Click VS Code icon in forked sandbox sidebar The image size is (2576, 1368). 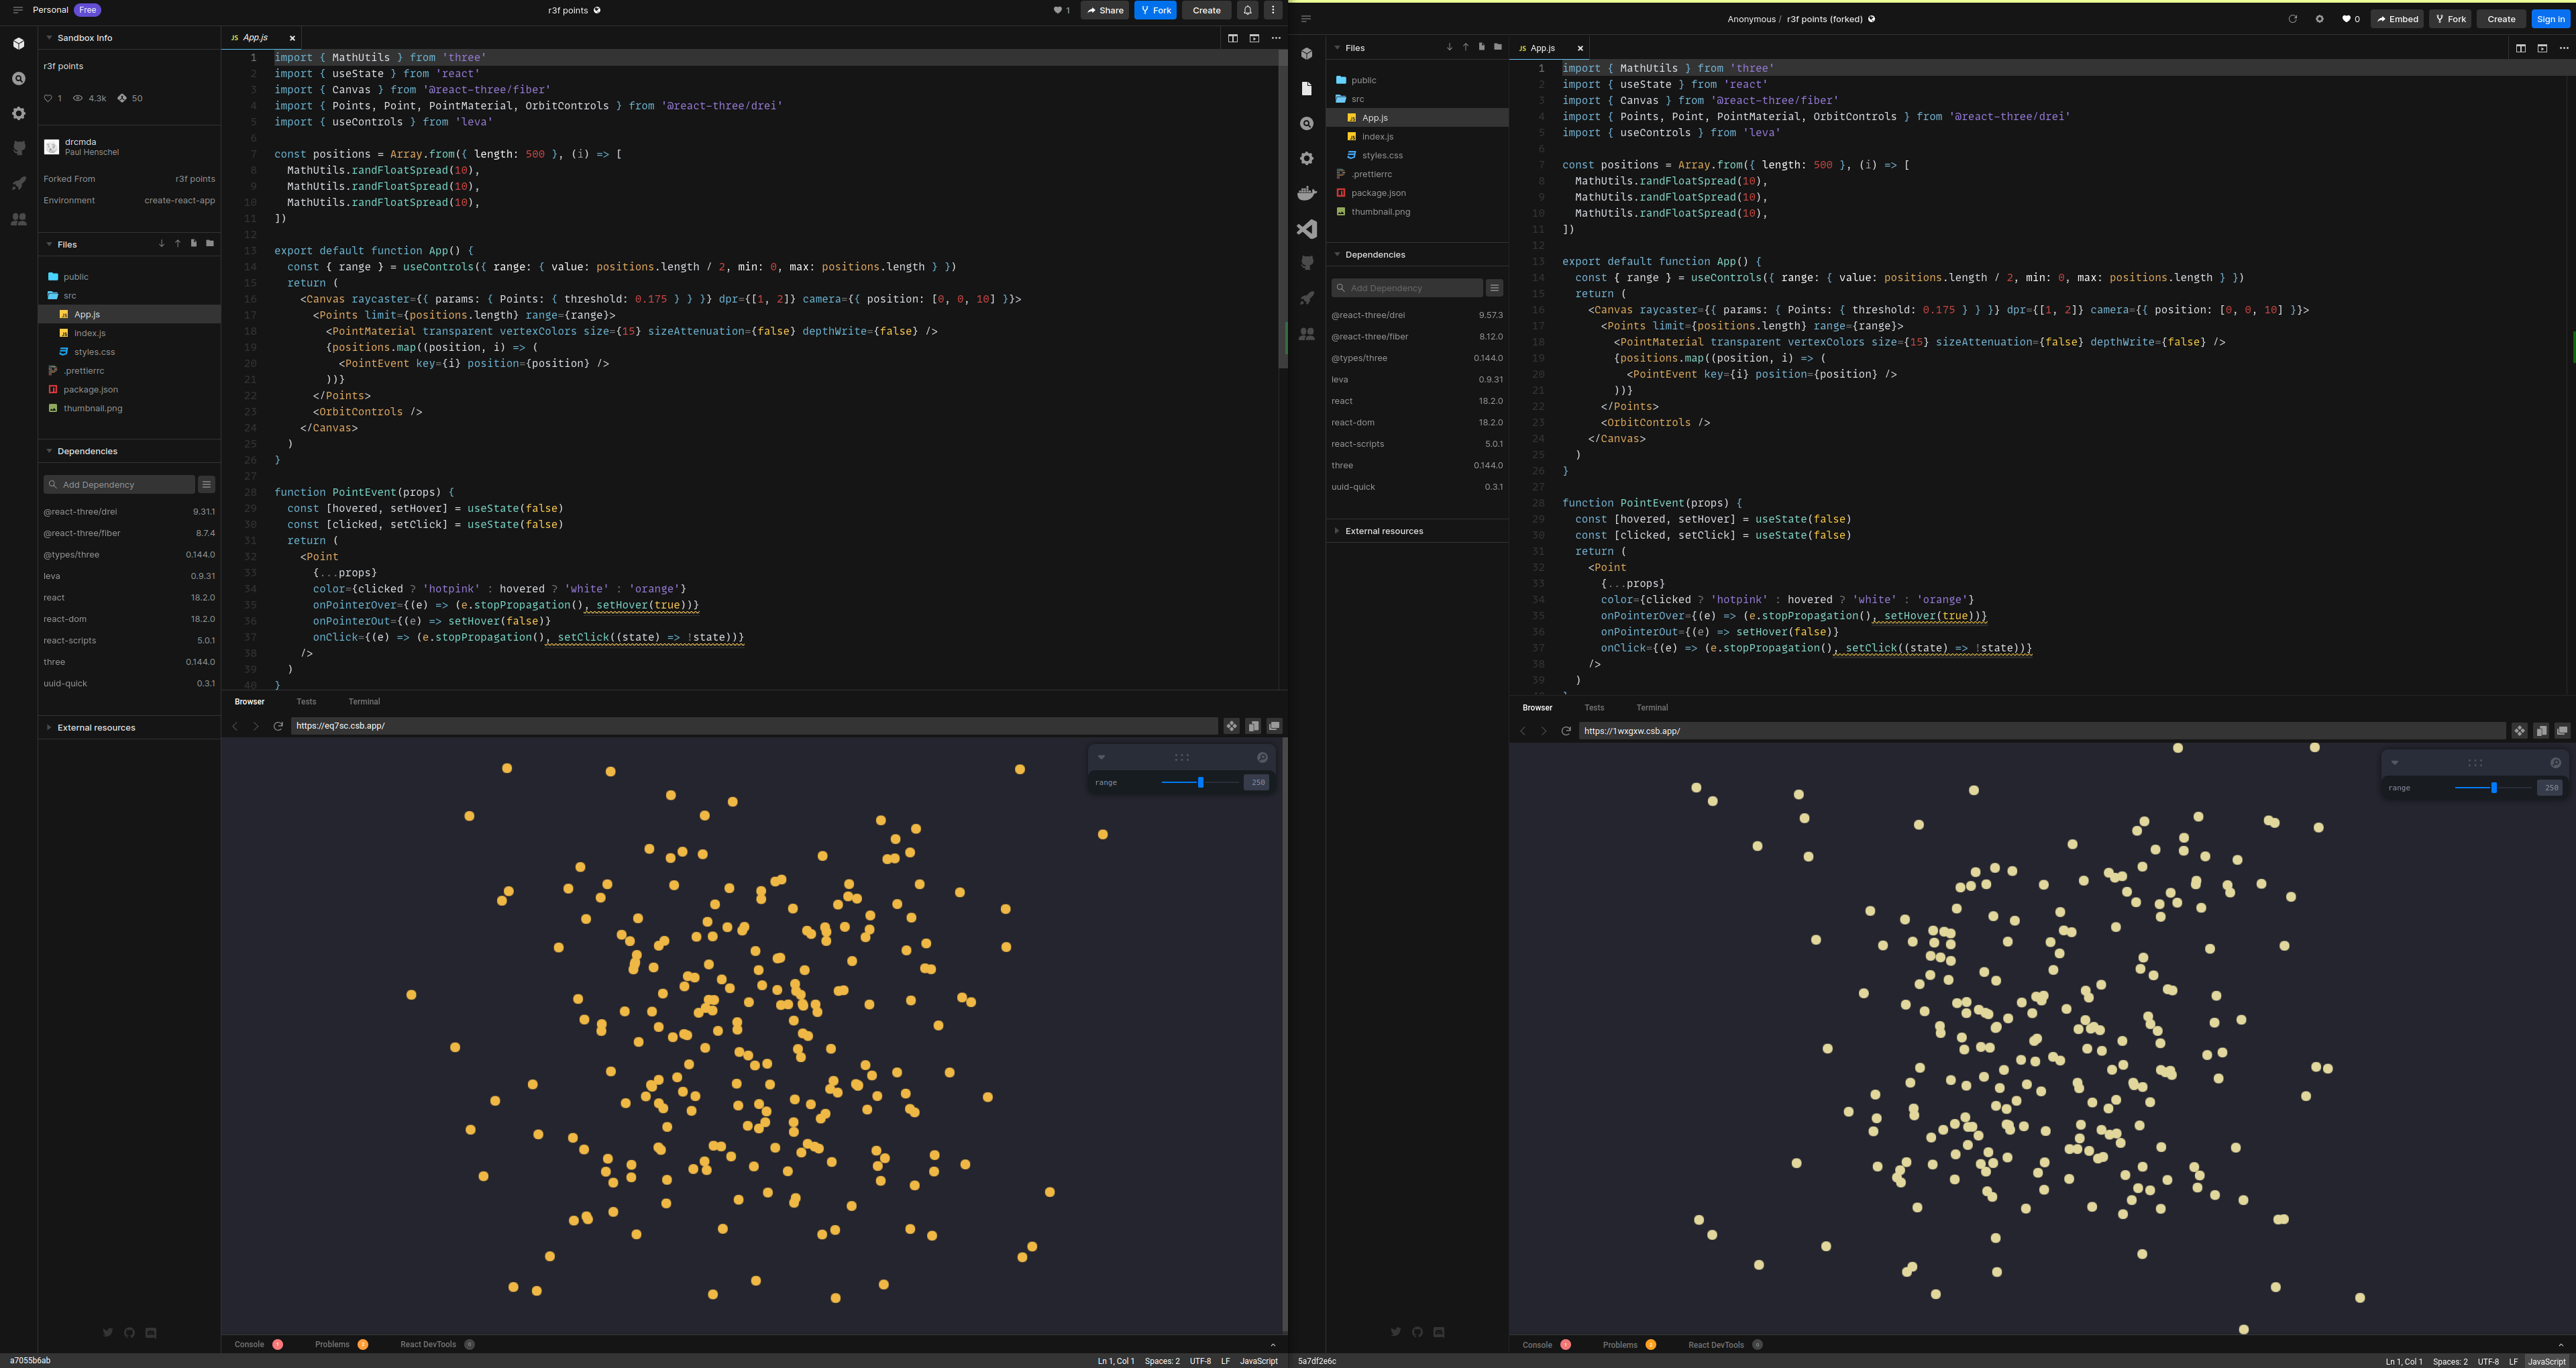click(x=1306, y=229)
